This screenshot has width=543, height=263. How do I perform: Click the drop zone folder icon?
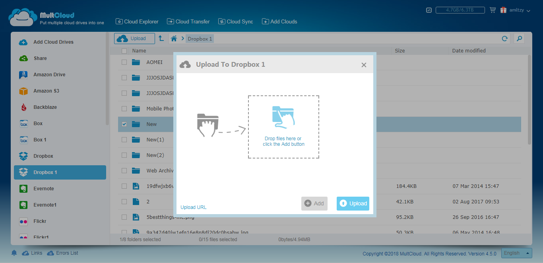pos(283,117)
